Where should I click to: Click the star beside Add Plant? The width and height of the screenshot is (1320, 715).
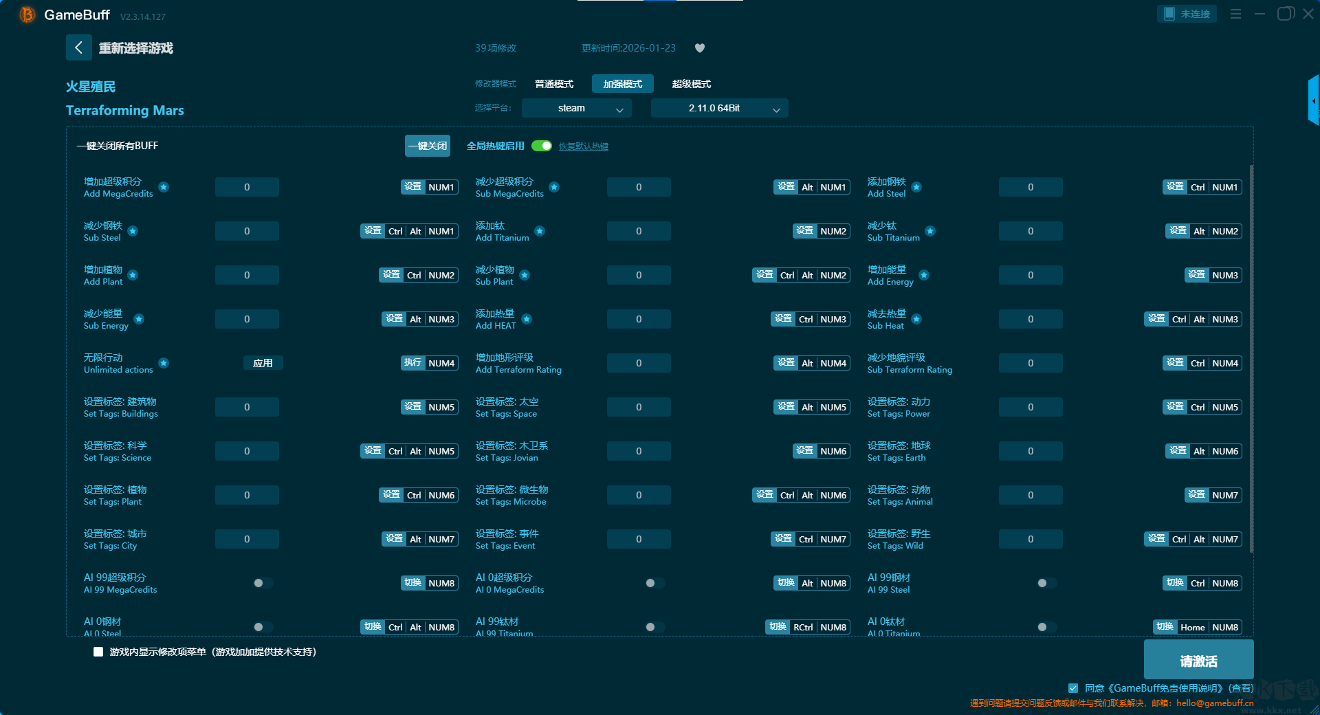click(133, 275)
